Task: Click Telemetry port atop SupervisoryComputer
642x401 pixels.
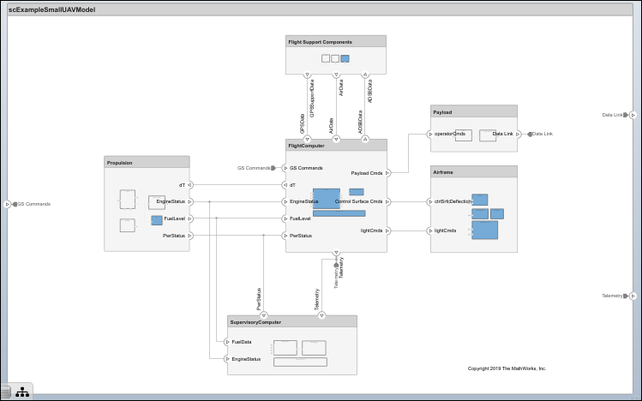Action: click(321, 315)
